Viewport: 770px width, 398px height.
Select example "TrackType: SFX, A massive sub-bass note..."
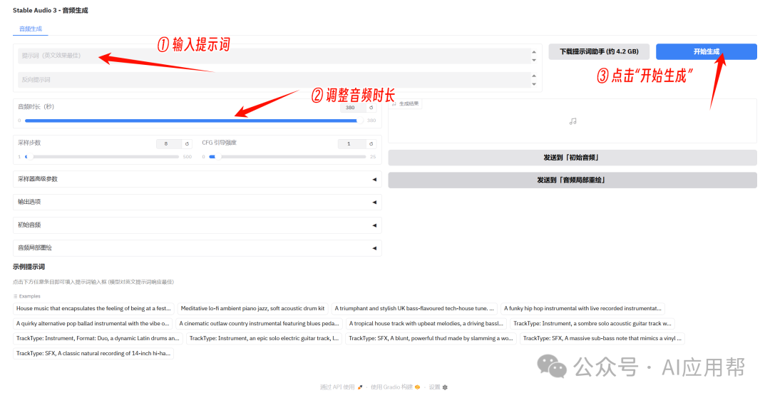point(602,338)
